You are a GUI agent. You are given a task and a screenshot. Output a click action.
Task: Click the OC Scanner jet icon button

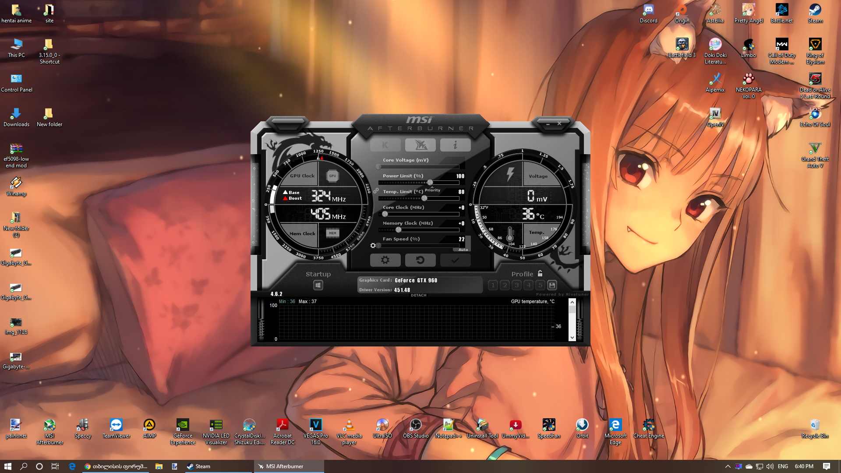[420, 145]
